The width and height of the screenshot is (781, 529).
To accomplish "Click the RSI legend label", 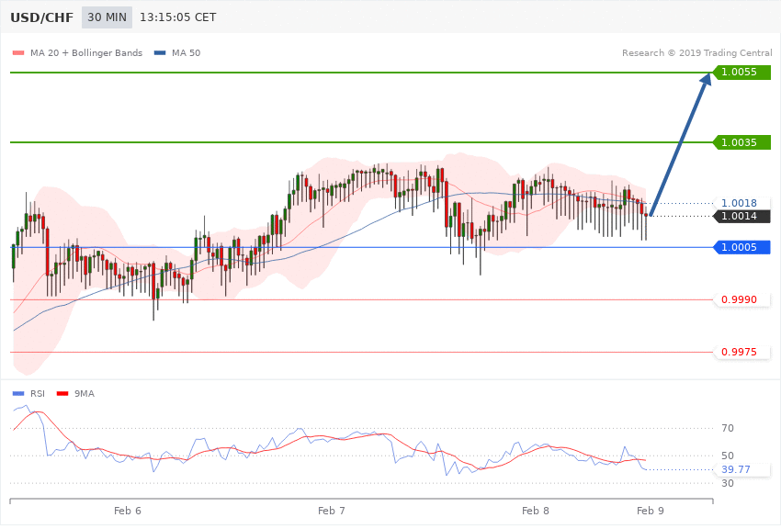I will coord(38,394).
